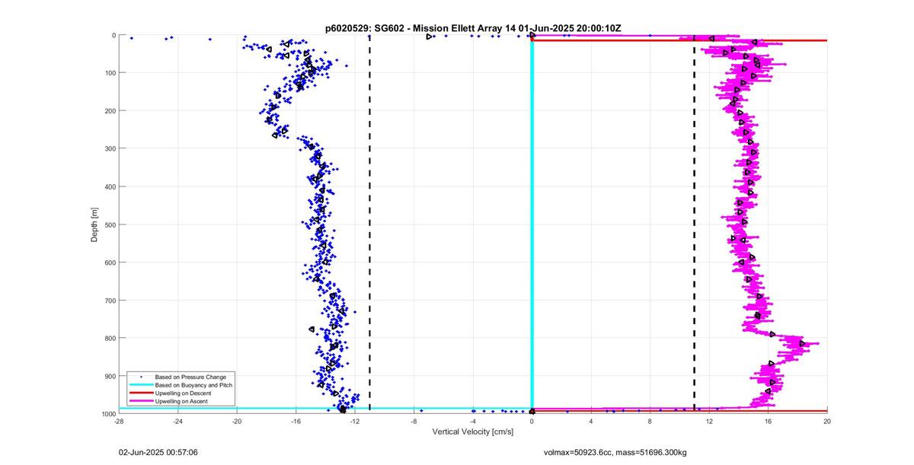Click the timestamp '02-Jun-2025 00:57:06'
Image resolution: width=914 pixels, height=465 pixels.
(x=158, y=452)
